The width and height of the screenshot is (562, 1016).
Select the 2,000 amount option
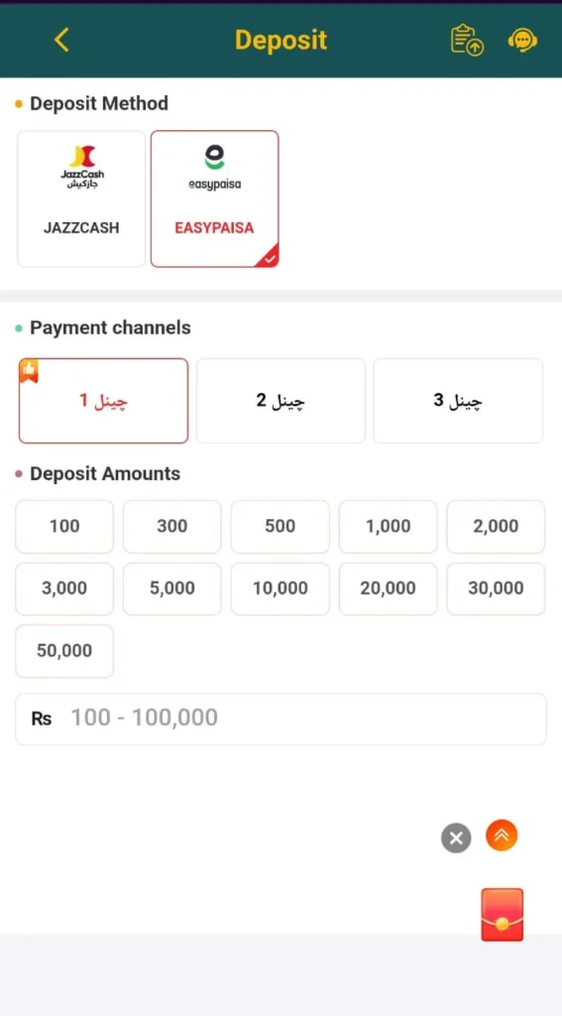click(x=496, y=526)
